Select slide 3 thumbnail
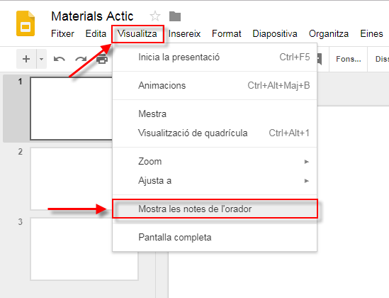 coord(84,249)
